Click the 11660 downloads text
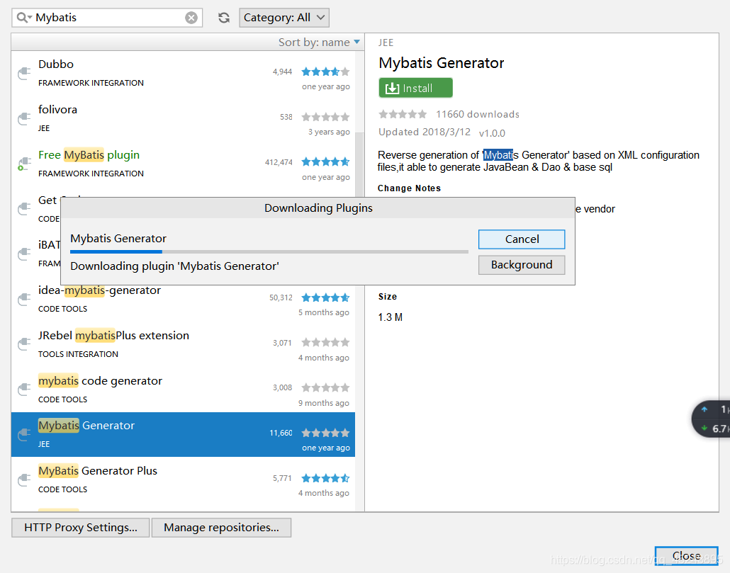 tap(477, 115)
